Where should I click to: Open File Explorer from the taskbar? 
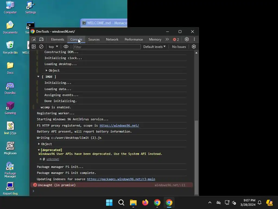pyautogui.click(x=133, y=202)
